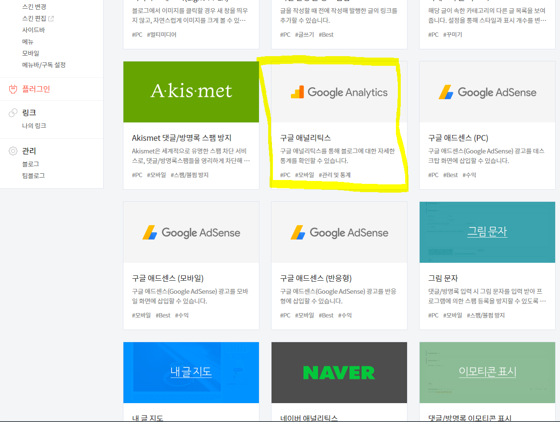Click the #수익 tag on 구글 애드센스 (PC) card

tap(469, 175)
